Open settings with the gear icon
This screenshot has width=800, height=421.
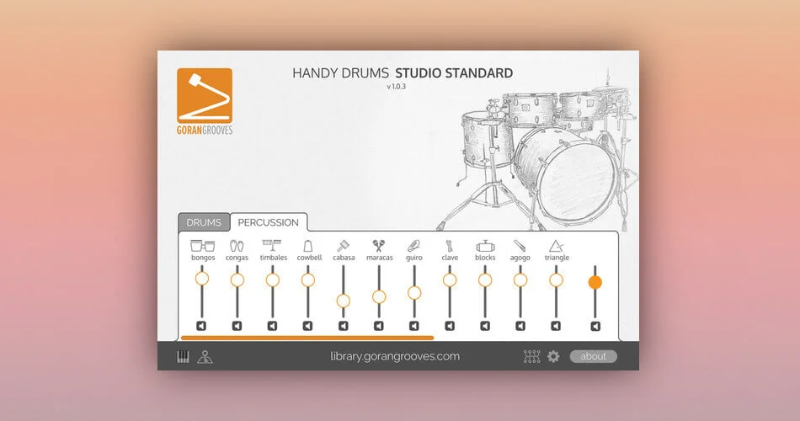click(553, 356)
